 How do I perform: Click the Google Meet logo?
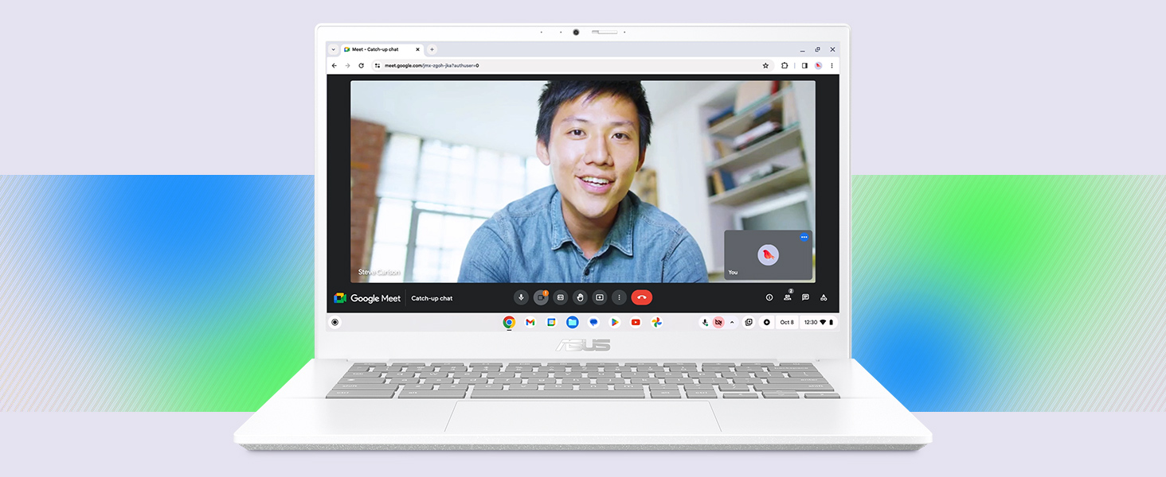click(367, 298)
